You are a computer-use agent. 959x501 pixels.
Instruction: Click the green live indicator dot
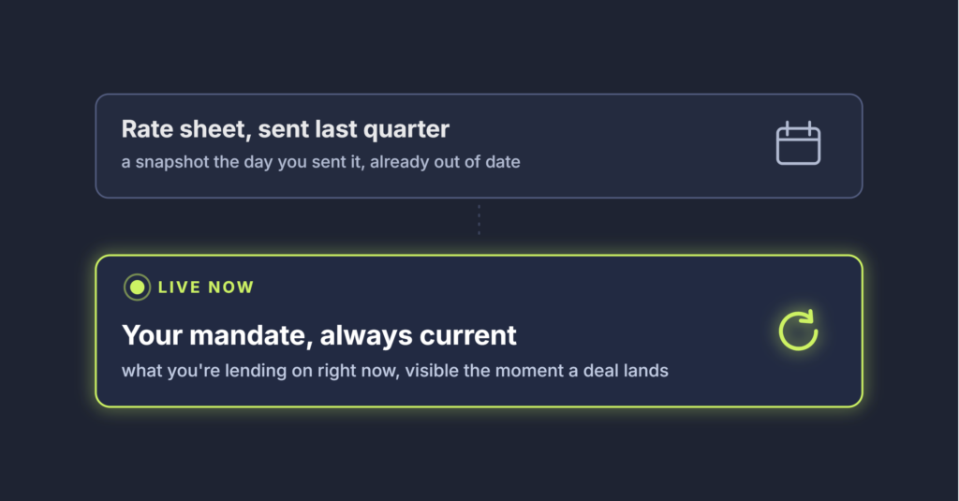pos(137,287)
